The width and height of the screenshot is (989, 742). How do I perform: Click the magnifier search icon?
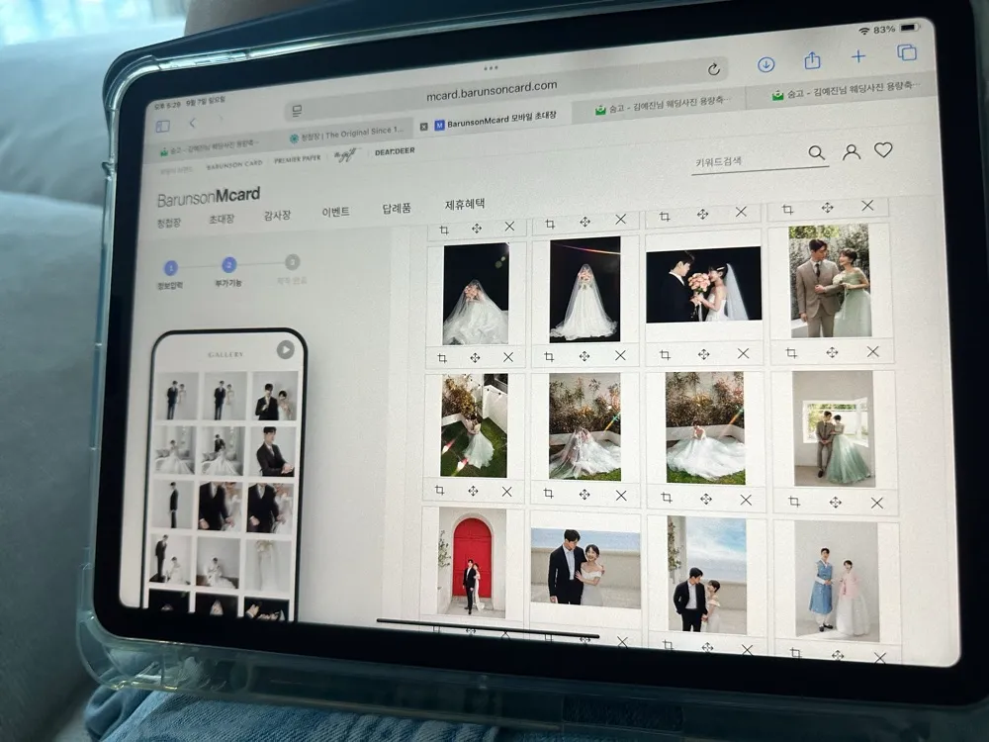[816, 152]
